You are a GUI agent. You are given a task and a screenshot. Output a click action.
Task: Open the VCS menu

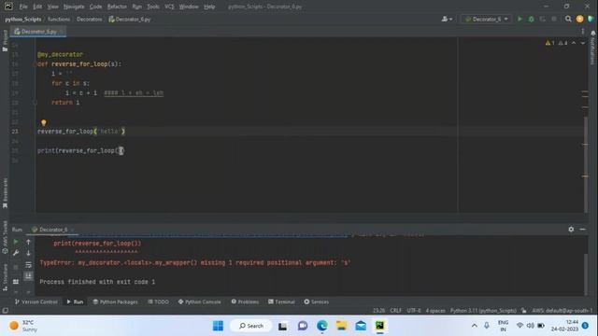click(169, 7)
